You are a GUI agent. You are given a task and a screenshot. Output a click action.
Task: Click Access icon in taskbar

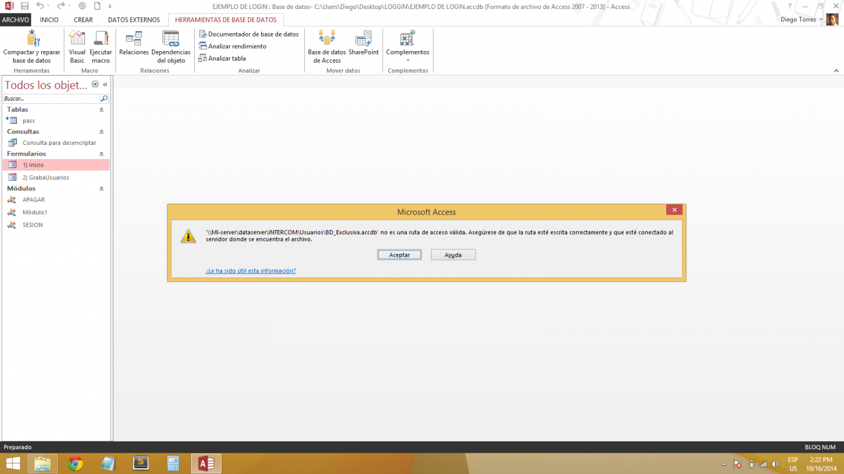[206, 463]
